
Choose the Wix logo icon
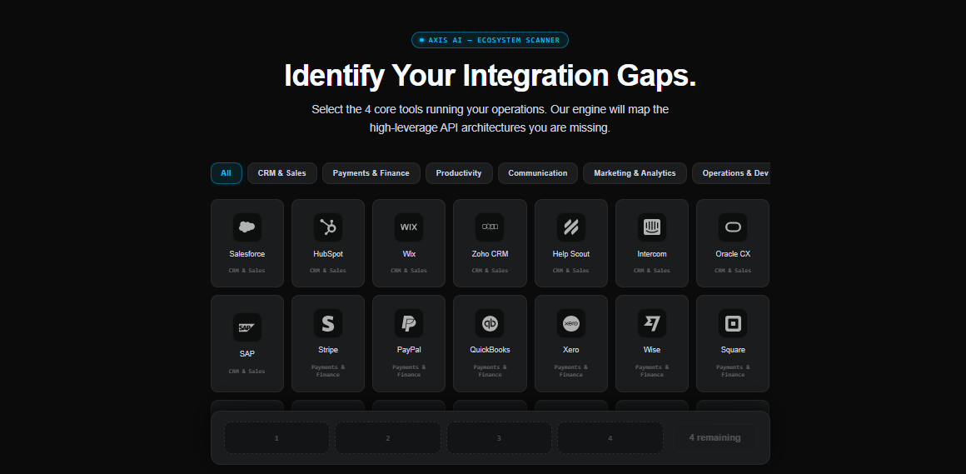pyautogui.click(x=409, y=227)
